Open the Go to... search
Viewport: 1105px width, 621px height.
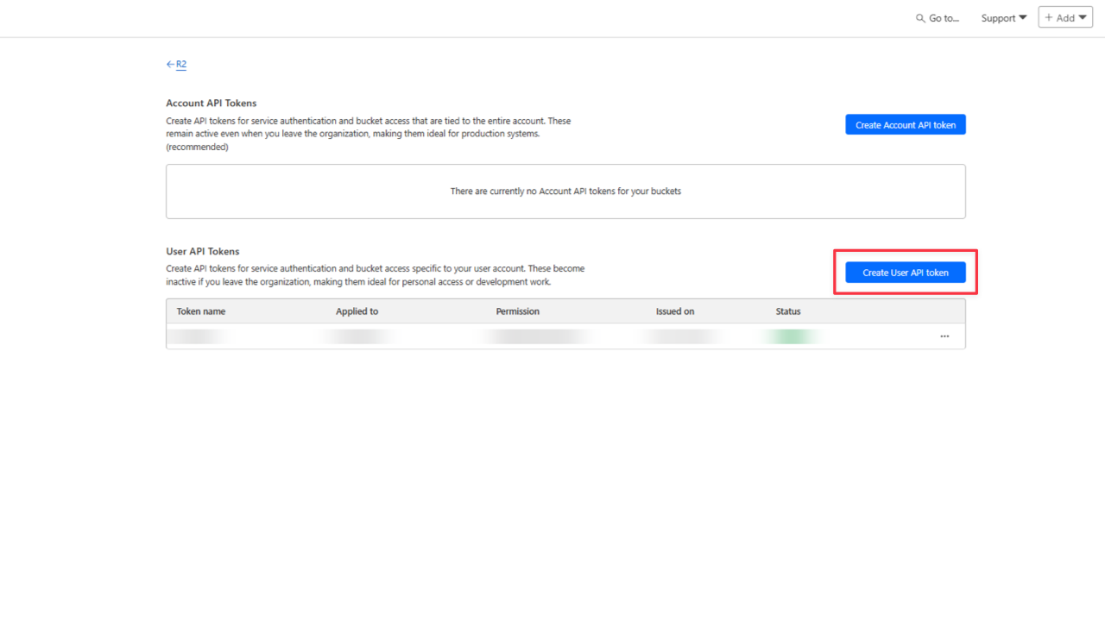pyautogui.click(x=938, y=18)
